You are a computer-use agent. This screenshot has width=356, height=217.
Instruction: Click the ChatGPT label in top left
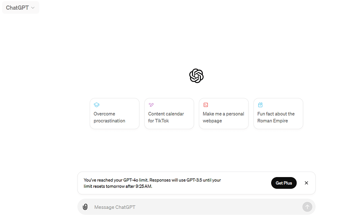(x=17, y=7)
